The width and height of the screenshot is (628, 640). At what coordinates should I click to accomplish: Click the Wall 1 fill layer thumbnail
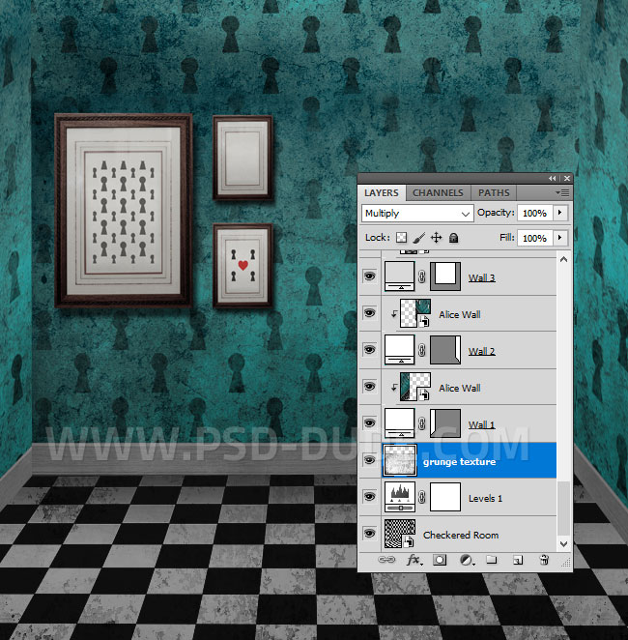click(400, 423)
